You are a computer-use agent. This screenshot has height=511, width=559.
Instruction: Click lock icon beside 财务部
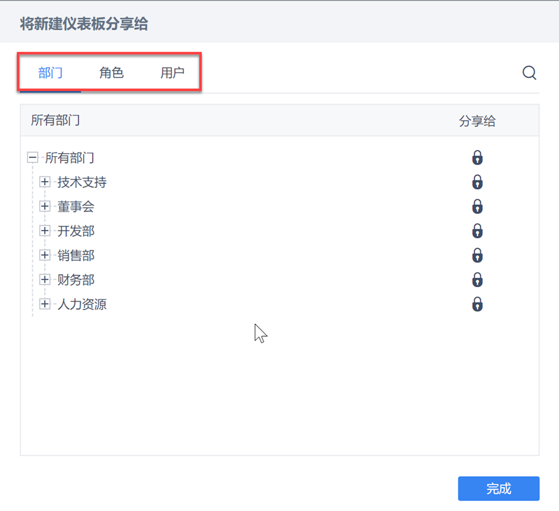(x=477, y=280)
